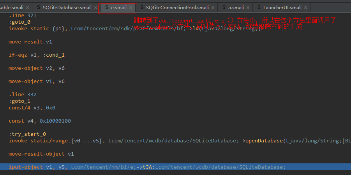This screenshot has height=175, width=351.
Task: Click the 'move-result v1' line
Action: coord(30,42)
